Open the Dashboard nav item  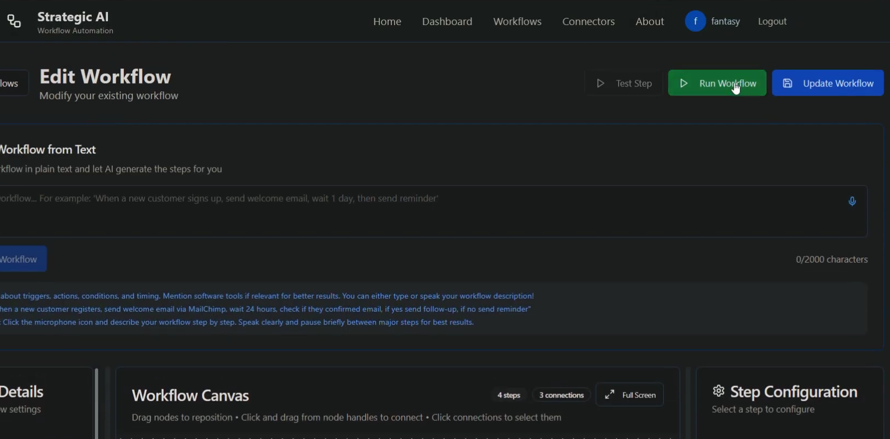[x=447, y=21]
